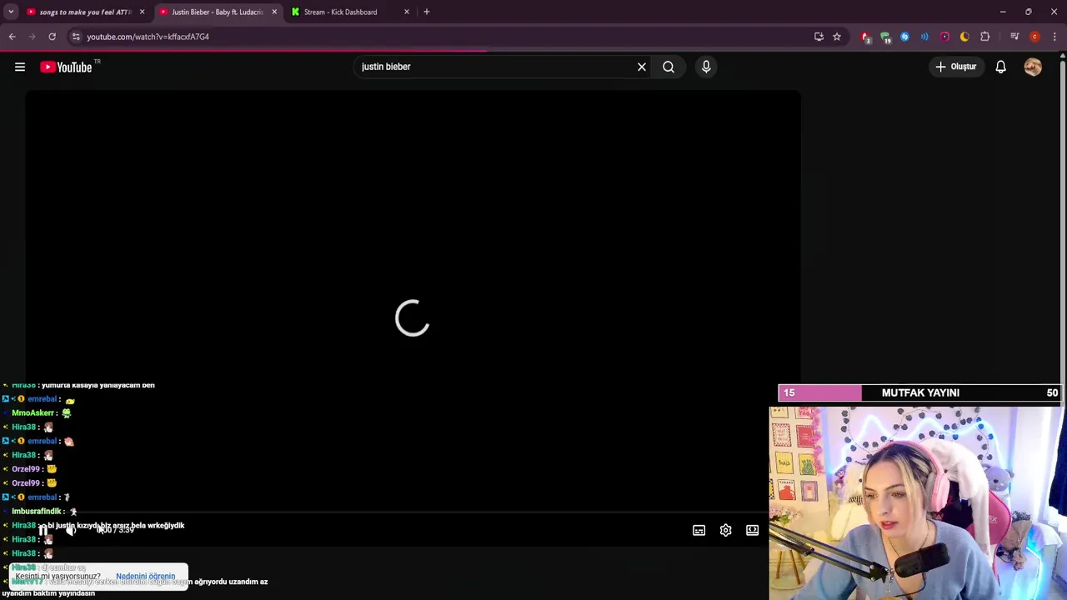1067x600 pixels.
Task: Toggle subtitles with the captions button
Action: pos(699,530)
